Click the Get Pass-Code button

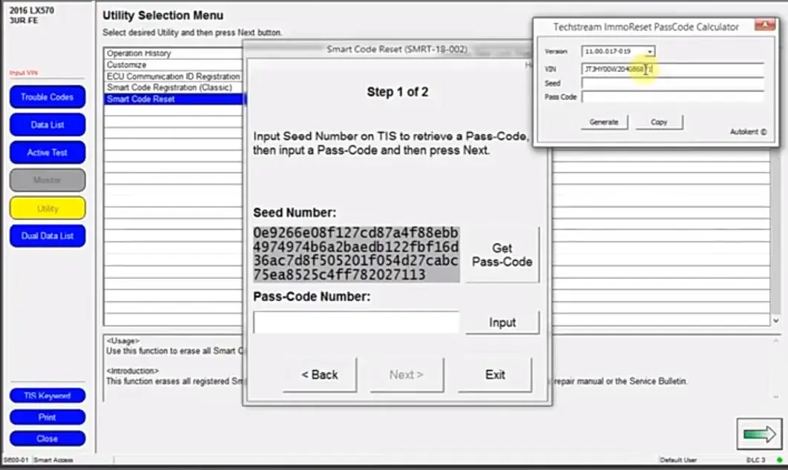(502, 254)
